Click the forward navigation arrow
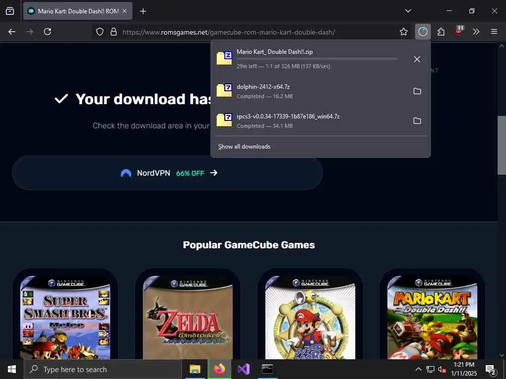Image resolution: width=506 pixels, height=379 pixels. (30, 32)
